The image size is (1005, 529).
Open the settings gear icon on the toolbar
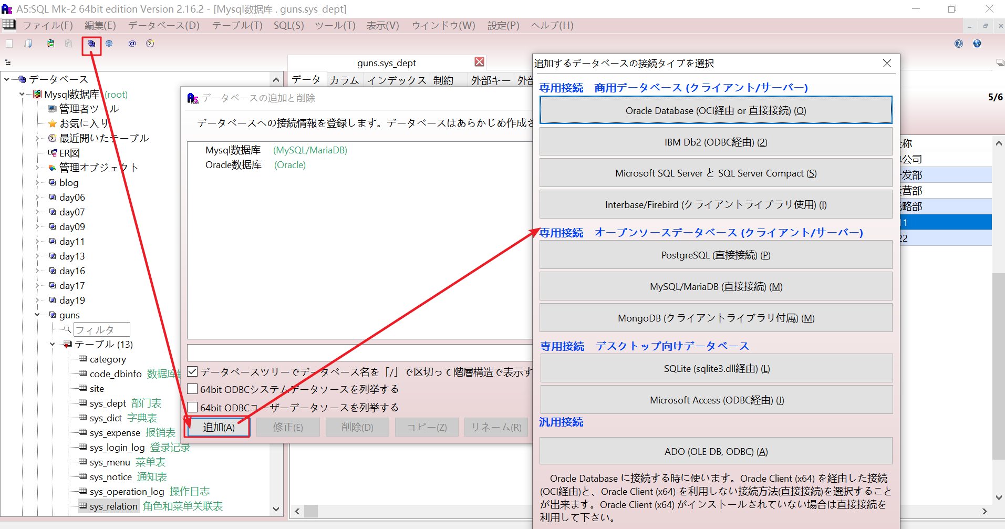click(x=109, y=44)
